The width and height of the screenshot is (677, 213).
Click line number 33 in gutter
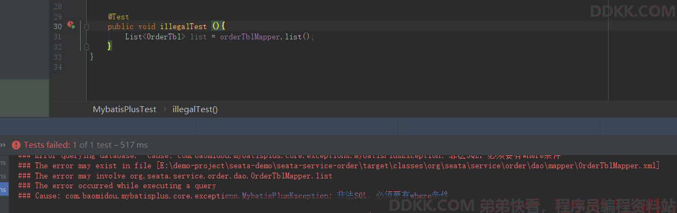click(x=58, y=57)
